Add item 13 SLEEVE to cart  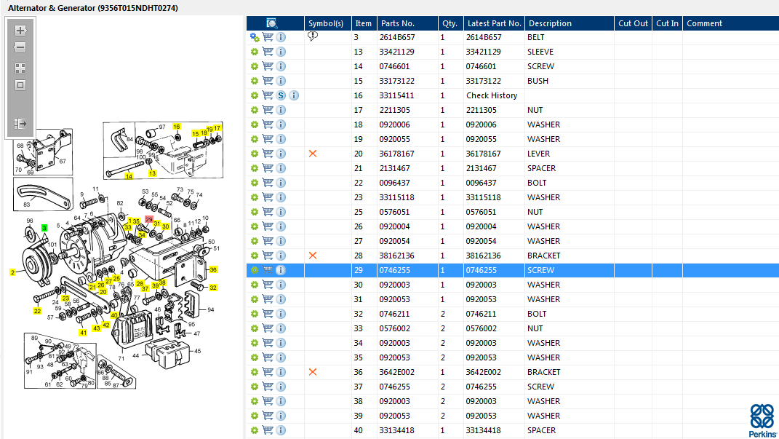[x=268, y=52]
